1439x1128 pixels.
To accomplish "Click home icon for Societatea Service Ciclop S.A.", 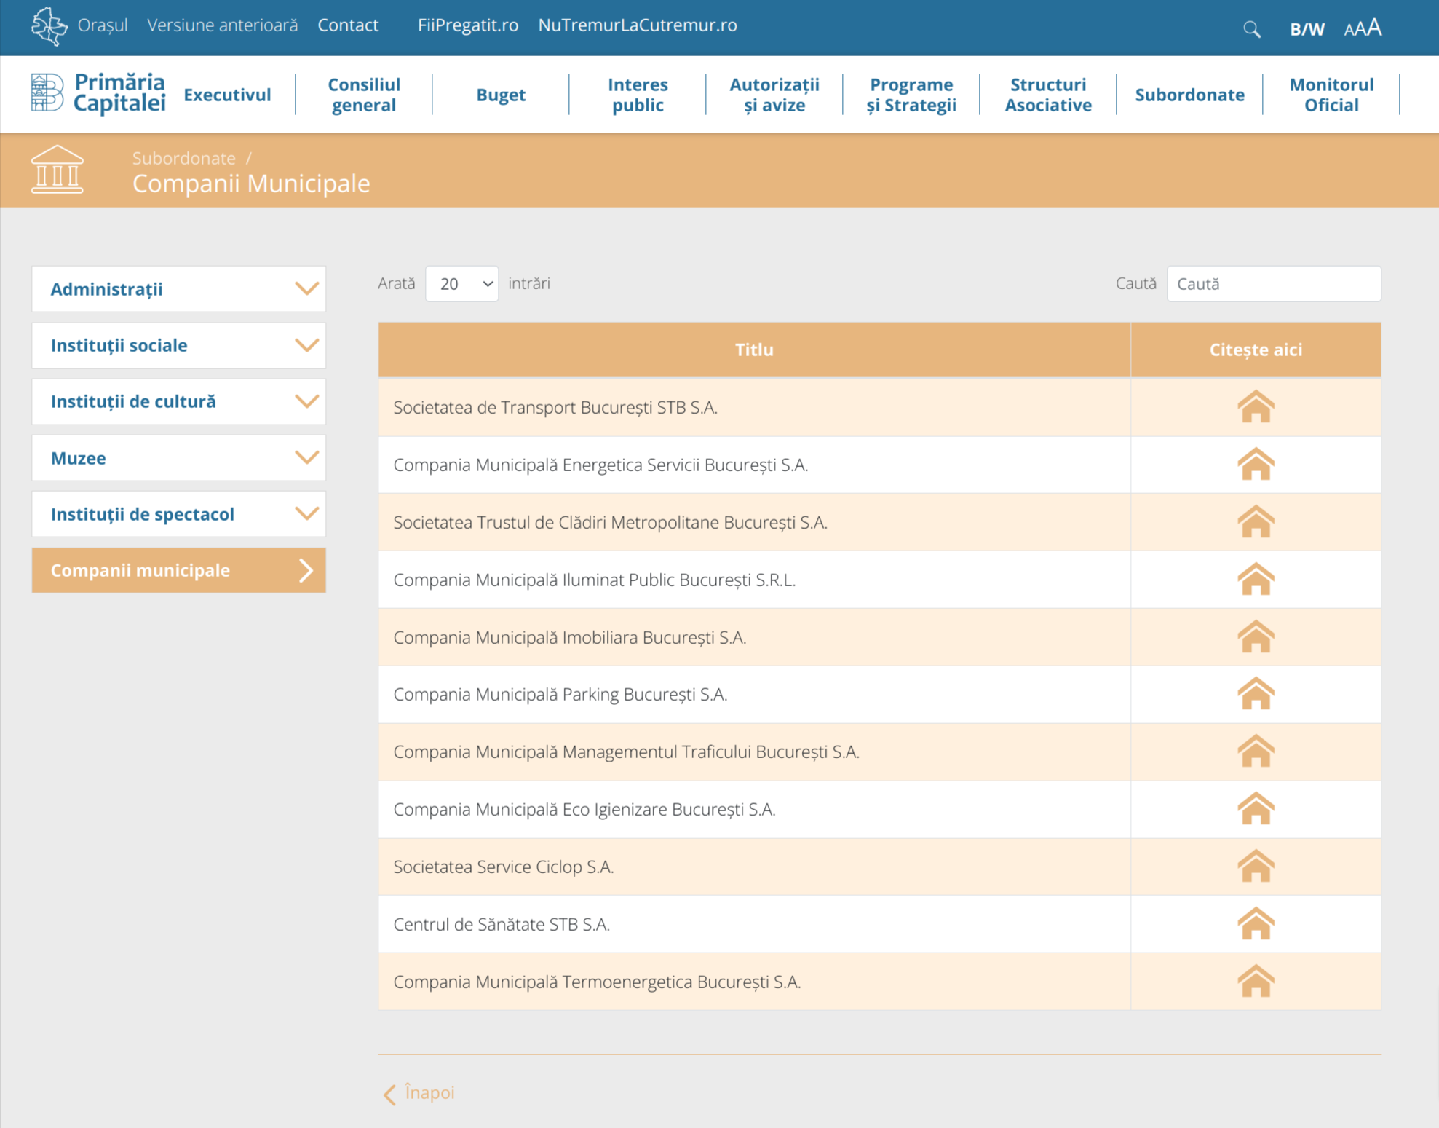I will [1255, 867].
